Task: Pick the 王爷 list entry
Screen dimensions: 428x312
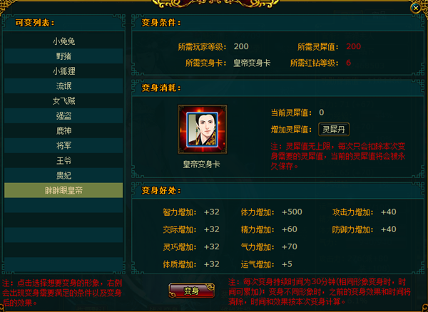Action: click(x=63, y=161)
